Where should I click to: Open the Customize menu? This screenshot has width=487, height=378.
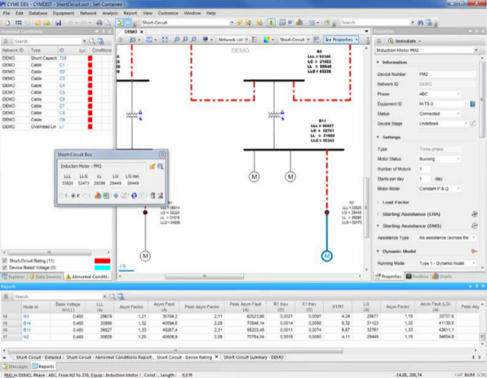[168, 14]
